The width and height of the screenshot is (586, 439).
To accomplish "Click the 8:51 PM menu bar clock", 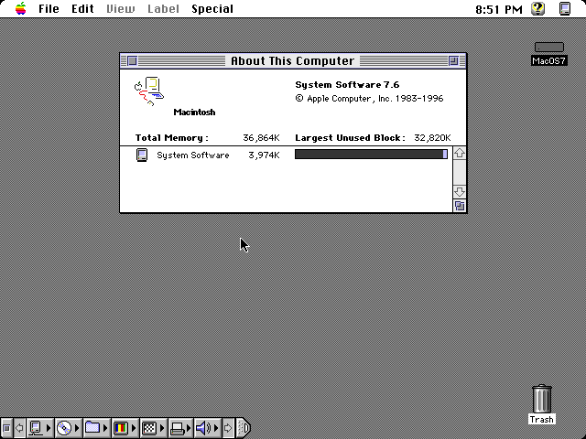I will 498,9.
